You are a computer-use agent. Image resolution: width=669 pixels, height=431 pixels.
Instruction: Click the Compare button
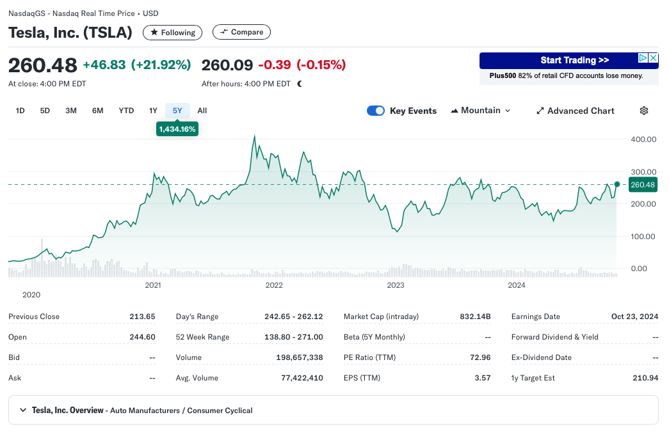[241, 32]
